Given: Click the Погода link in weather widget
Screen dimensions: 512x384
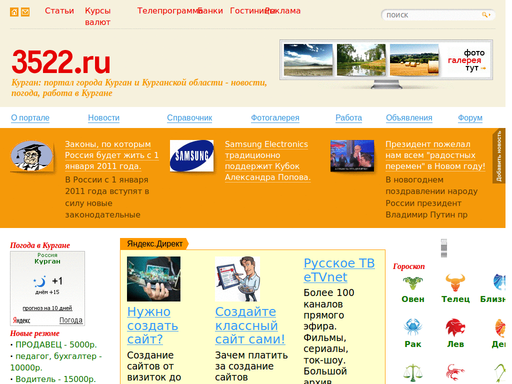Looking at the screenshot, I should coord(71,320).
